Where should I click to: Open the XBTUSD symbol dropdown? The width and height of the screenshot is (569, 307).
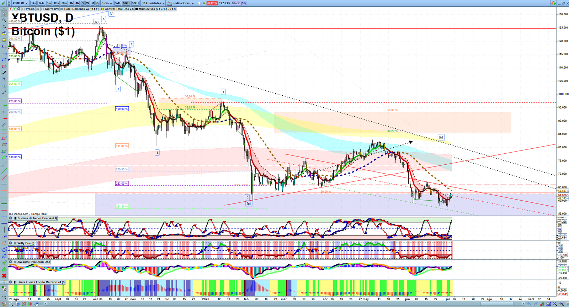coord(20,3)
